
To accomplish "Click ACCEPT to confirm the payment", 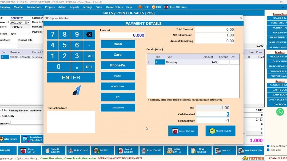I will tap(220, 131).
